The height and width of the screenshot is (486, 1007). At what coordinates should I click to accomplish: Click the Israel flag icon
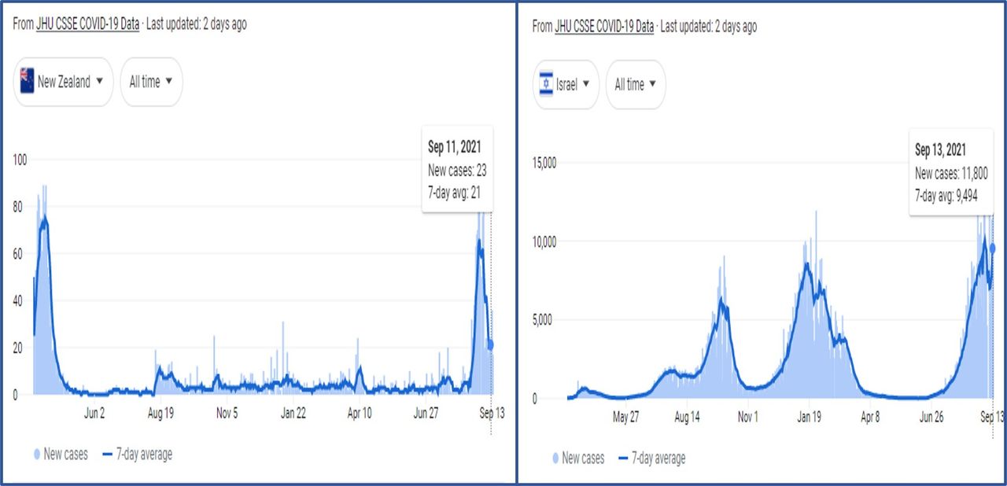pos(545,84)
